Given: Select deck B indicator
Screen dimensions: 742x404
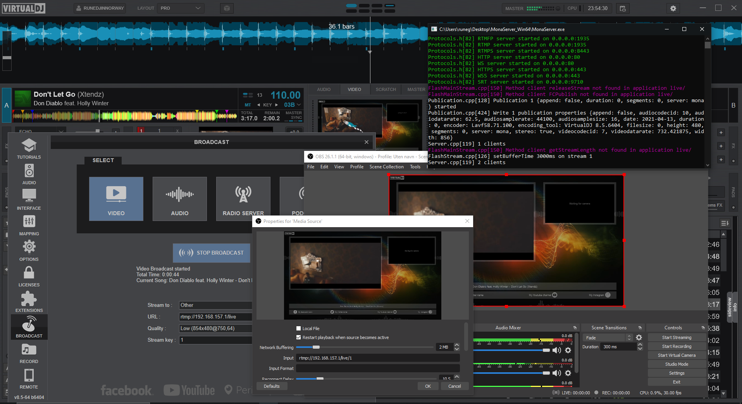Looking at the screenshot, I should pyautogui.click(x=733, y=105).
